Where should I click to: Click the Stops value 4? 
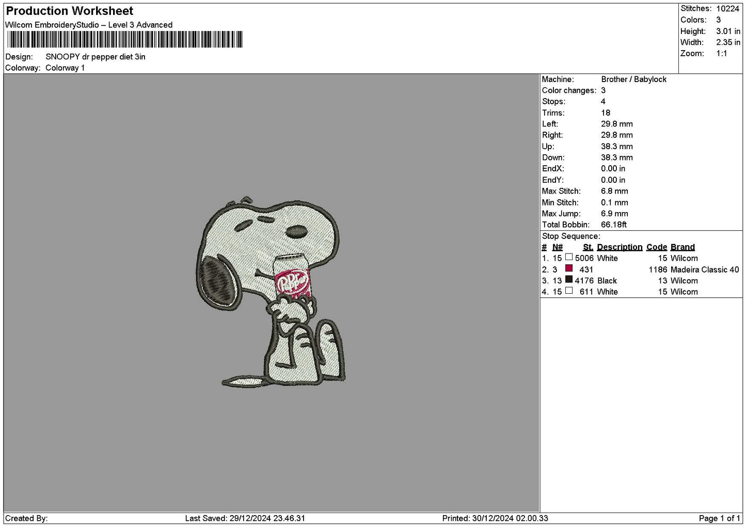click(603, 102)
